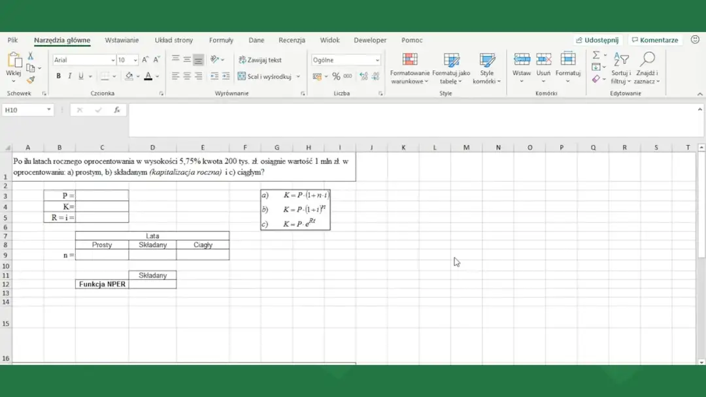Toggle bottom vertical alignment
The height and width of the screenshot is (397, 706).
click(x=198, y=59)
